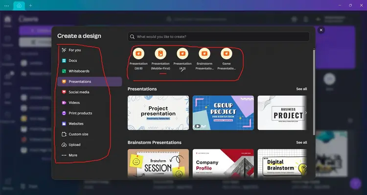The height and width of the screenshot is (195, 367).
Task: Click the dialog's vertical scrollbar
Action: [x=314, y=92]
